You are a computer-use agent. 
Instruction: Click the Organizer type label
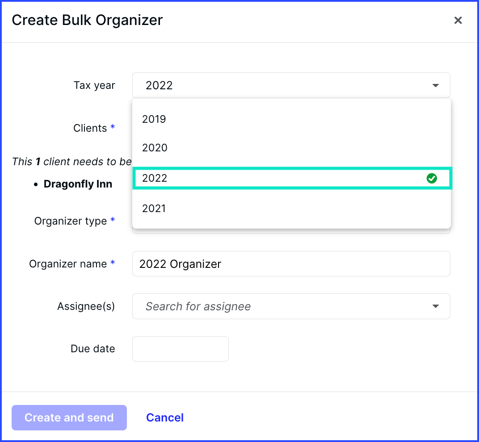coord(70,221)
